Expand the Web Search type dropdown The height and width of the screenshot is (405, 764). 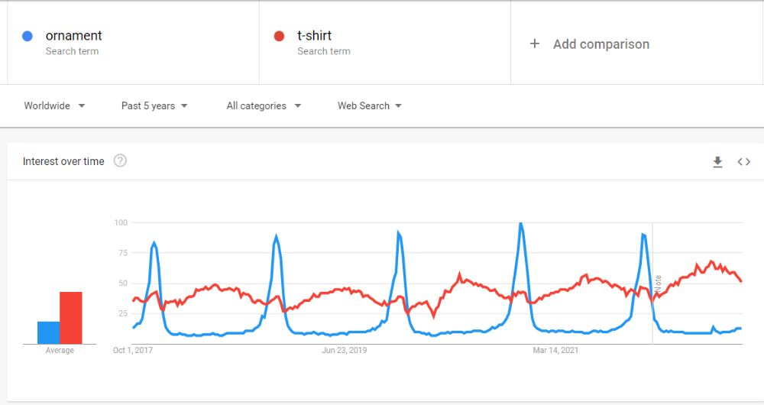click(369, 105)
